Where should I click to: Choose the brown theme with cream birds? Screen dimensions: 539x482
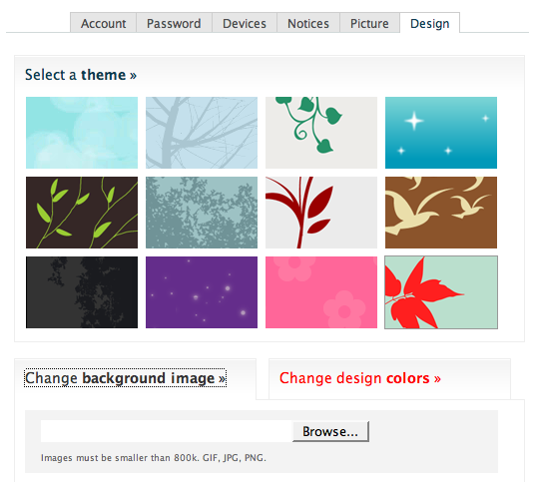click(441, 213)
